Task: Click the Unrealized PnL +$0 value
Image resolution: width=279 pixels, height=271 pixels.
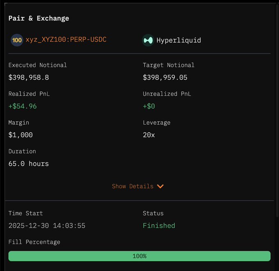Action: pos(149,106)
